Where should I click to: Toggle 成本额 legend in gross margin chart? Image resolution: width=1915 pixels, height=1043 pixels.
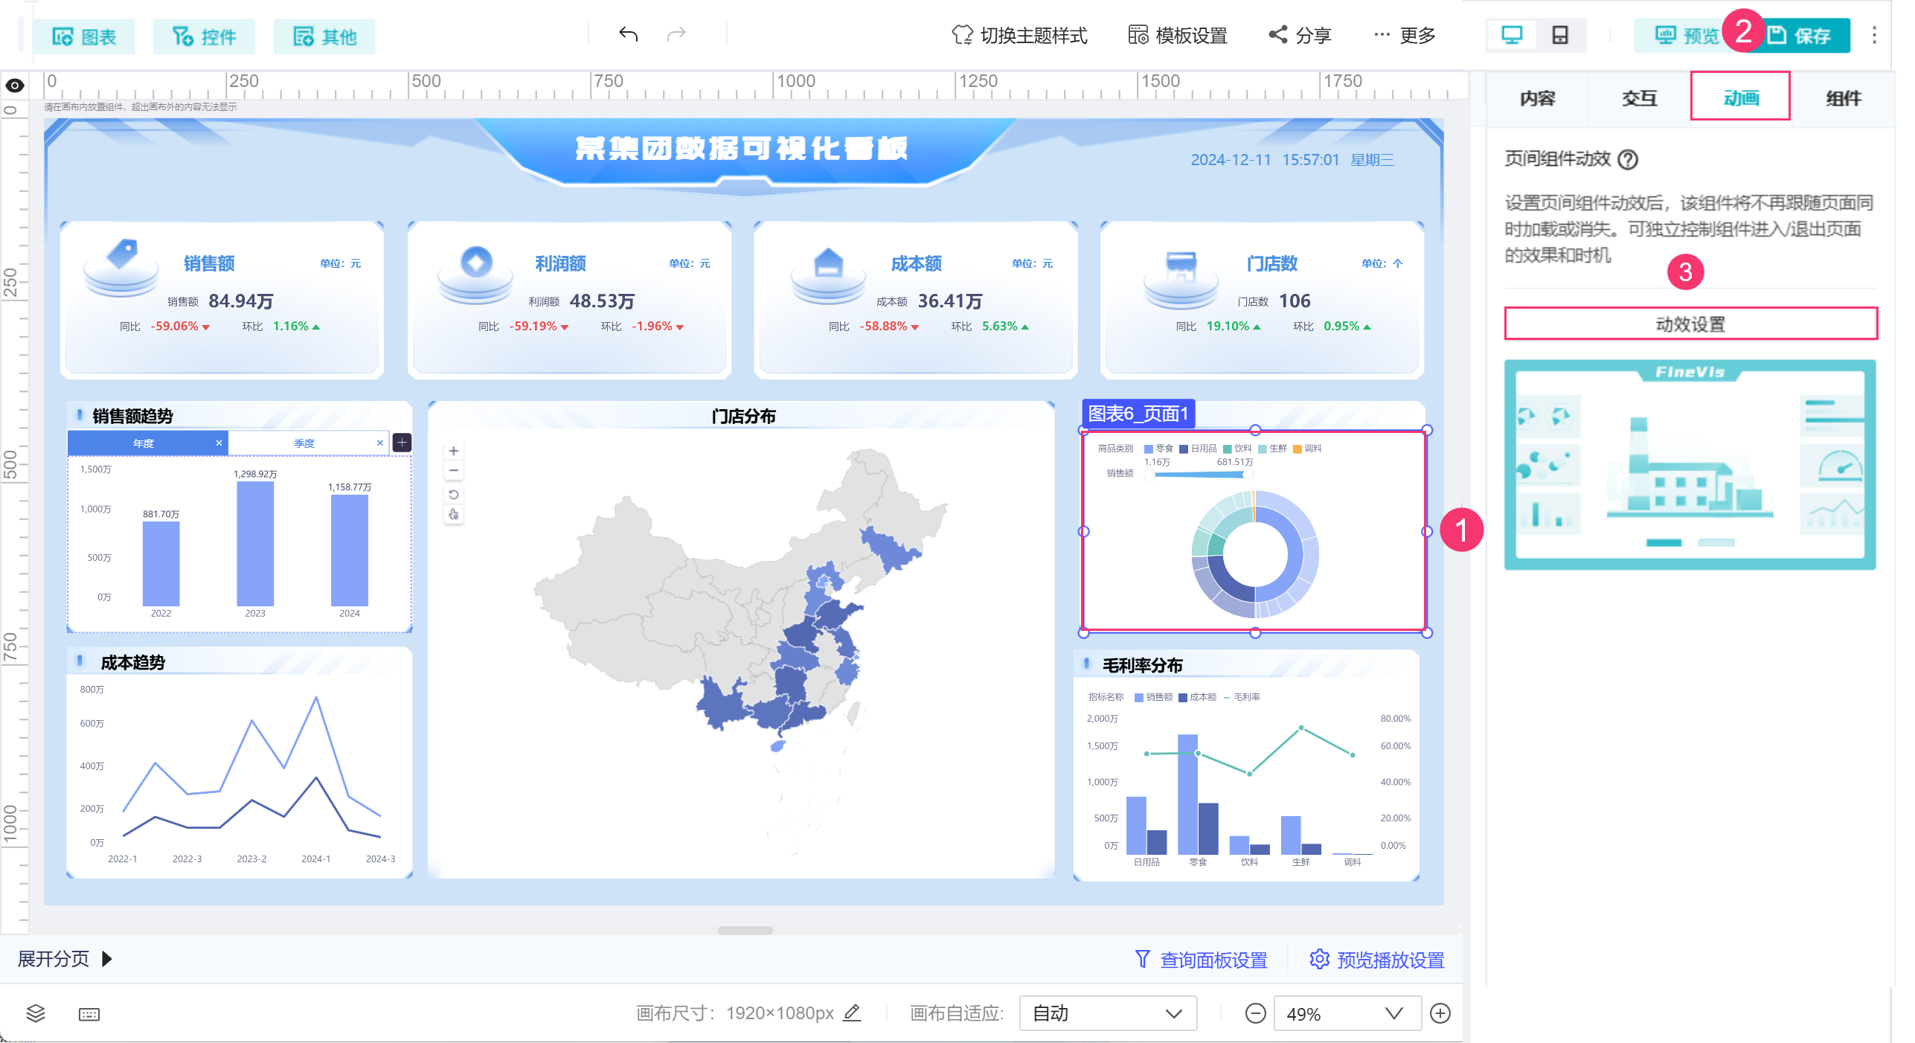point(1198,697)
